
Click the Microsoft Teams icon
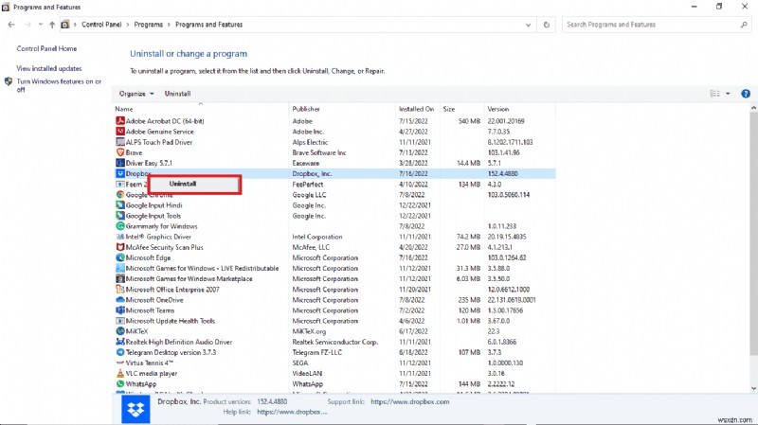(x=120, y=310)
